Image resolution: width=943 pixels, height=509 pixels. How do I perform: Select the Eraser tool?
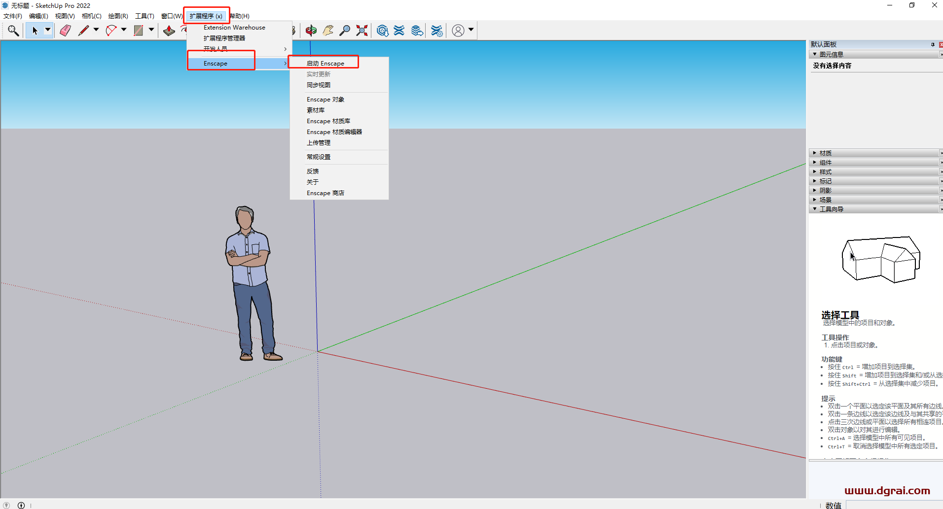(x=65, y=30)
